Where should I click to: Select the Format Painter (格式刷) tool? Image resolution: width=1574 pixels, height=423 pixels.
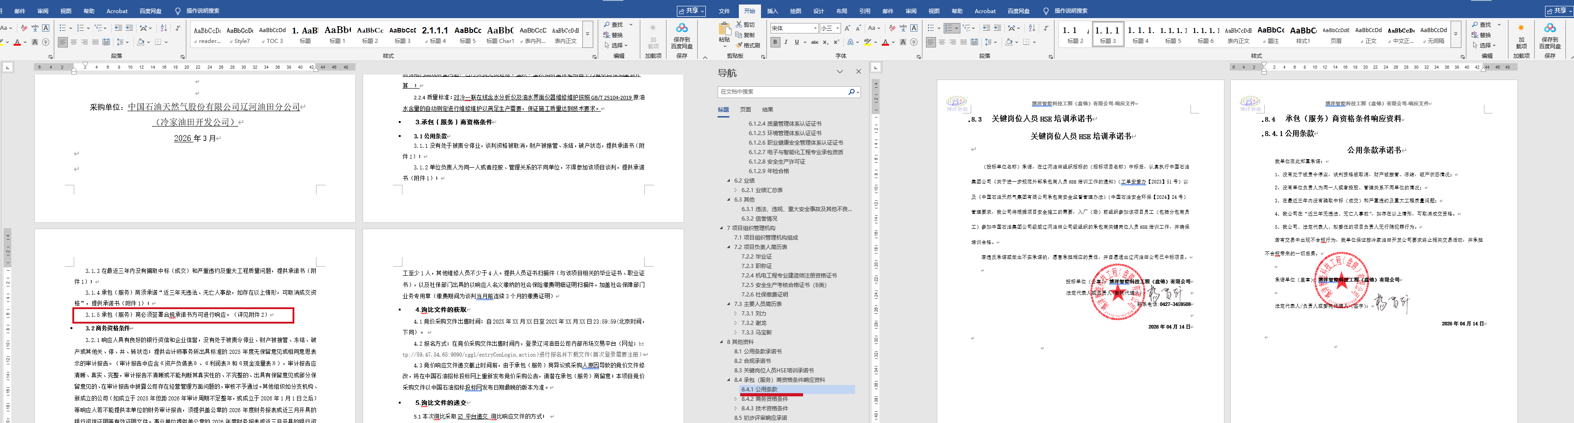click(x=748, y=45)
